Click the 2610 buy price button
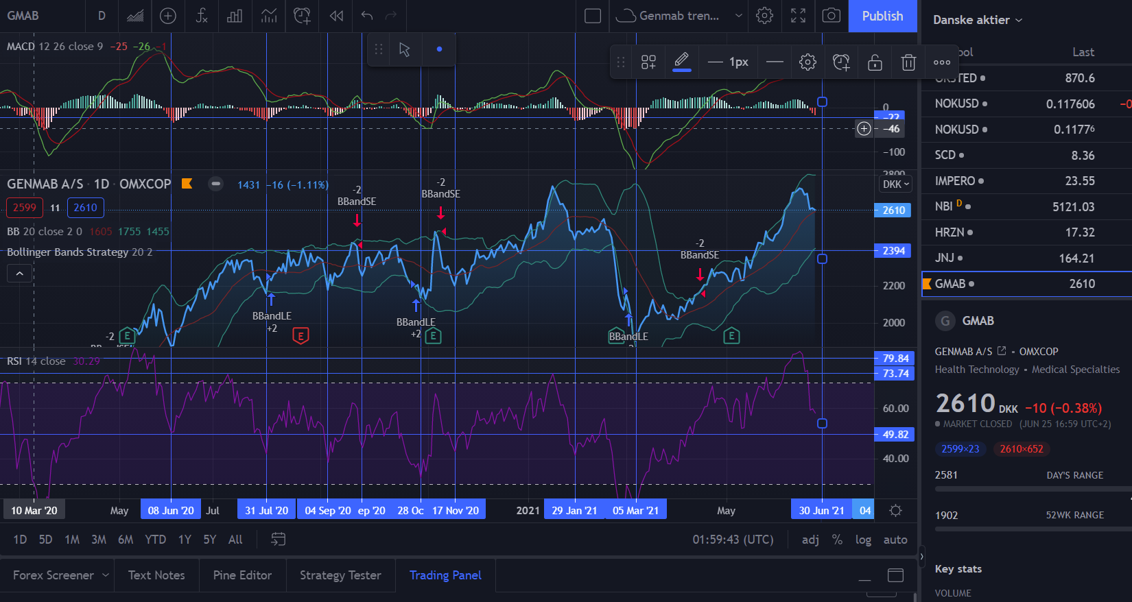Image resolution: width=1132 pixels, height=602 pixels. click(x=86, y=208)
